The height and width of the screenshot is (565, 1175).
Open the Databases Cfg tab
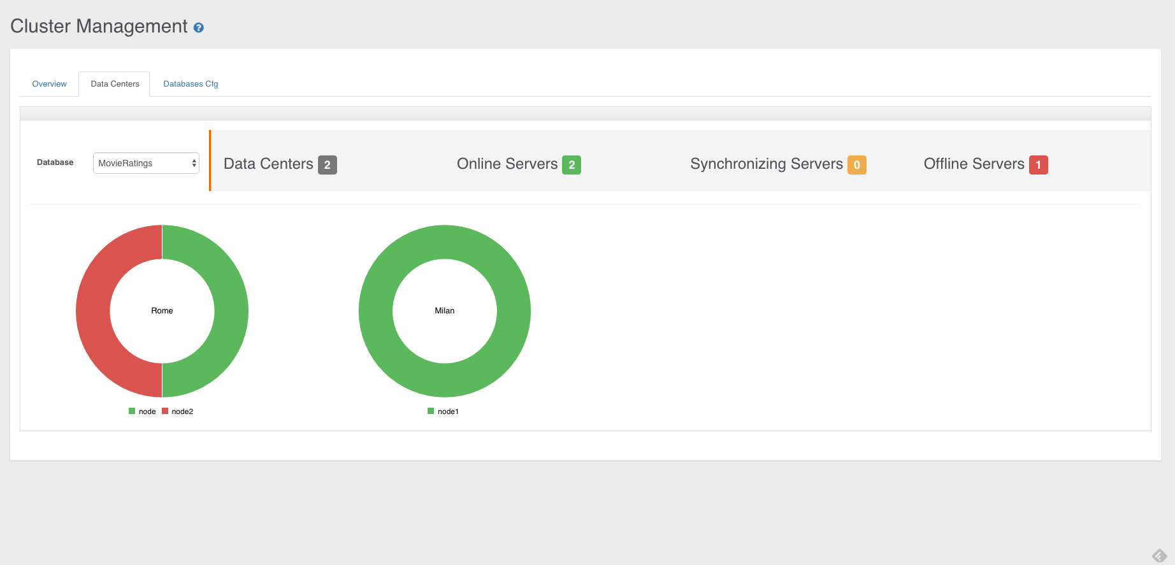pyautogui.click(x=191, y=84)
